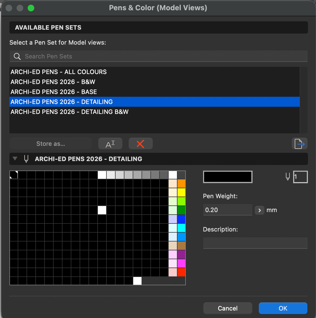
Task: Click the rename pen set icon
Action: [x=110, y=144]
